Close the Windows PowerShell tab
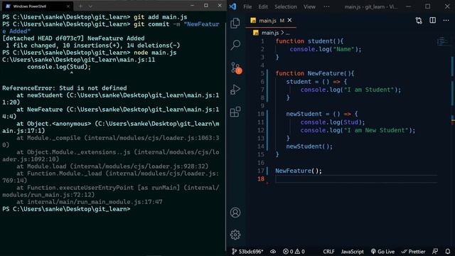 pos(68,6)
